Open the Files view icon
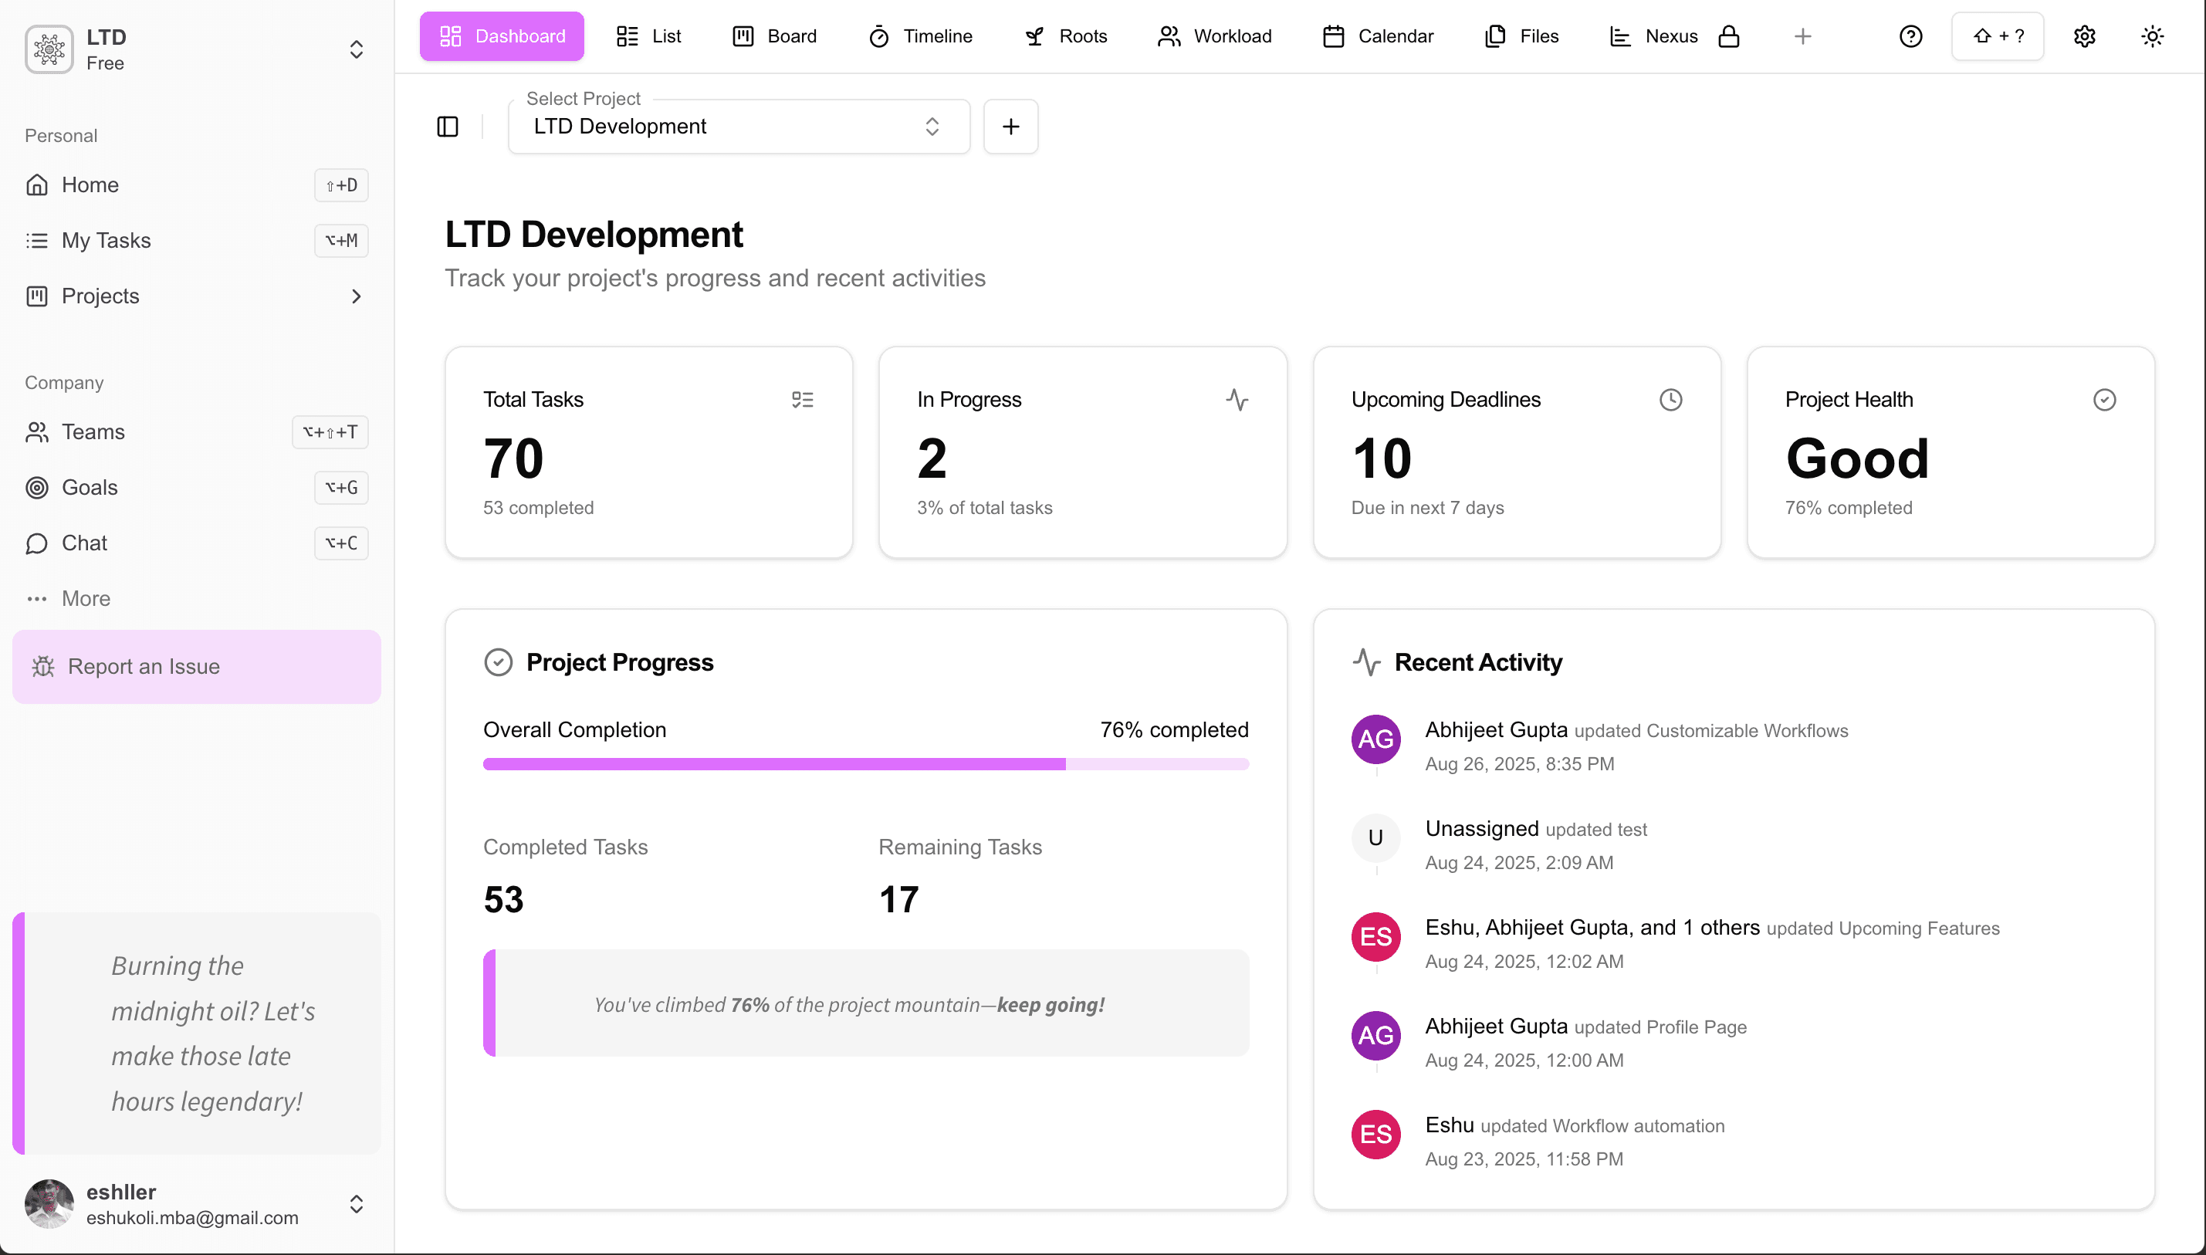Screen dimensions: 2206x1255 coord(1494,36)
